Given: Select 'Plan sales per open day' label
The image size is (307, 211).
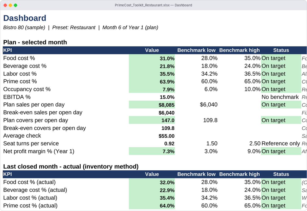Looking at the screenshot, I should click(x=34, y=105).
